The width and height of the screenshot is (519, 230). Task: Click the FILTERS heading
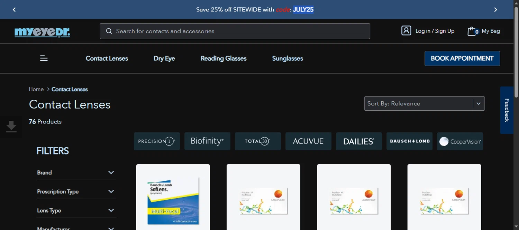(53, 151)
